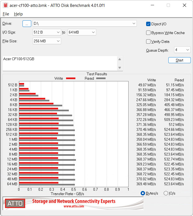This screenshot has height=216, width=193.
Task: Click the 512 MB/s read value
Action: pos(176,124)
